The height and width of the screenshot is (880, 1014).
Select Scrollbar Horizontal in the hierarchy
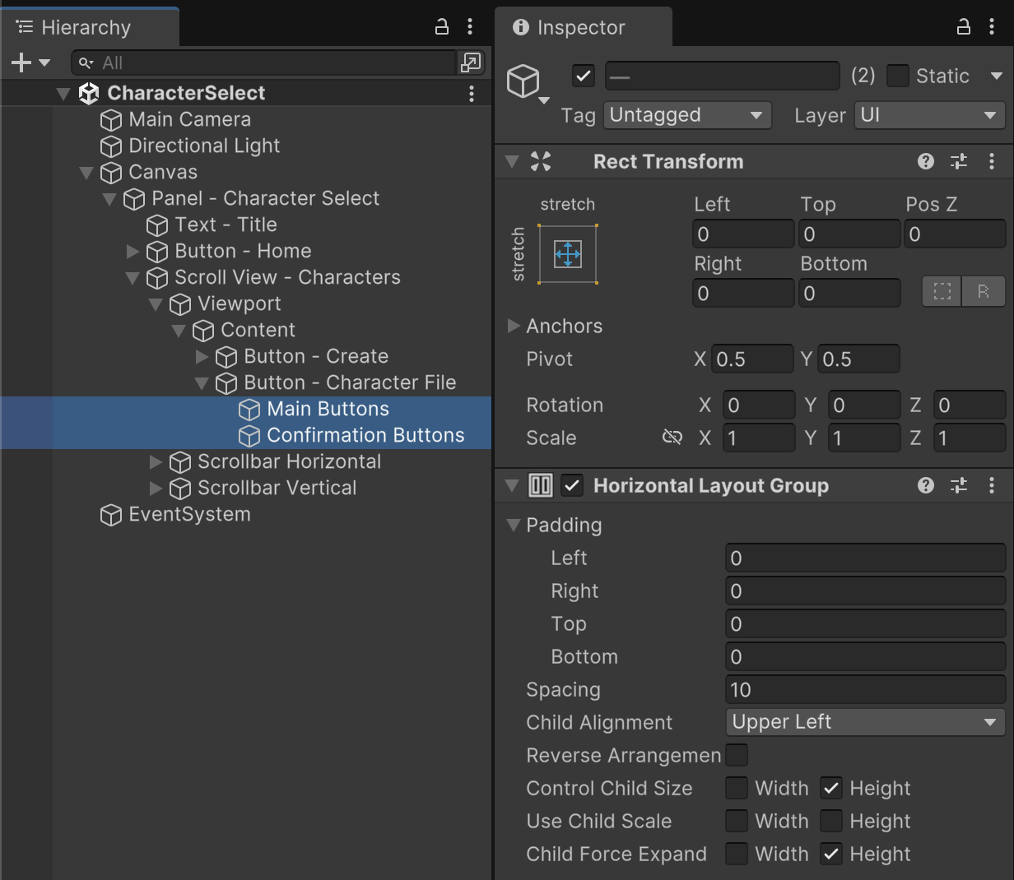(x=289, y=461)
